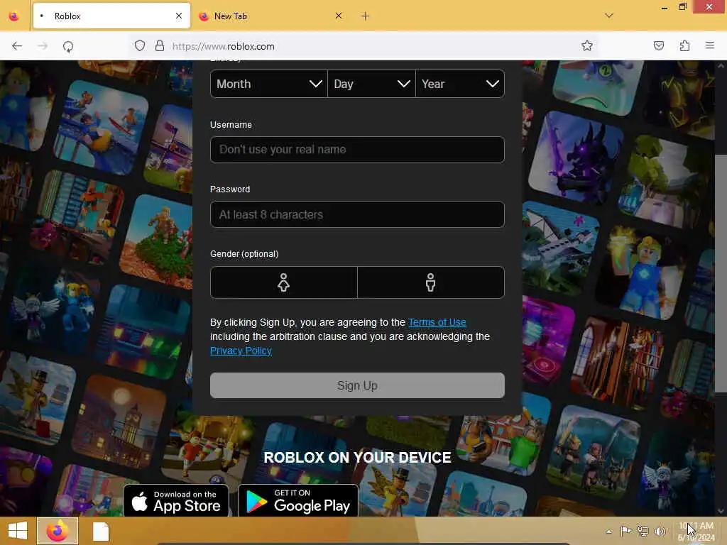727x545 pixels.
Task: Expand the Year birthday dropdown
Action: tap(460, 84)
